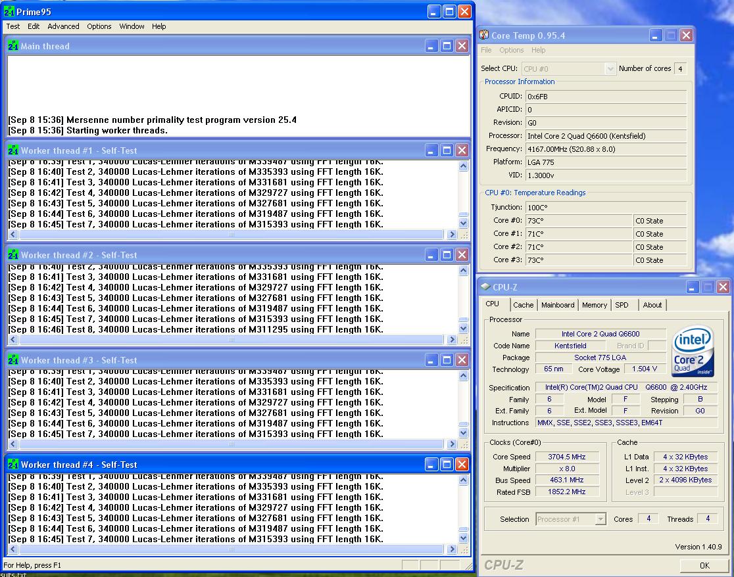Screen dimensions: 734x577
Task: Click the Core Temp title bar icon
Action: [x=484, y=35]
